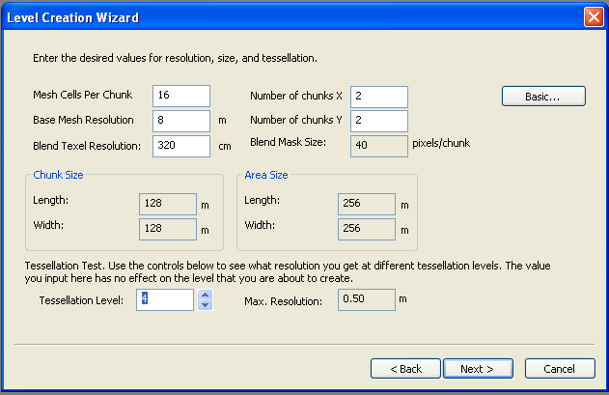
Task: Click the Area Size Length value box
Action: (366, 204)
